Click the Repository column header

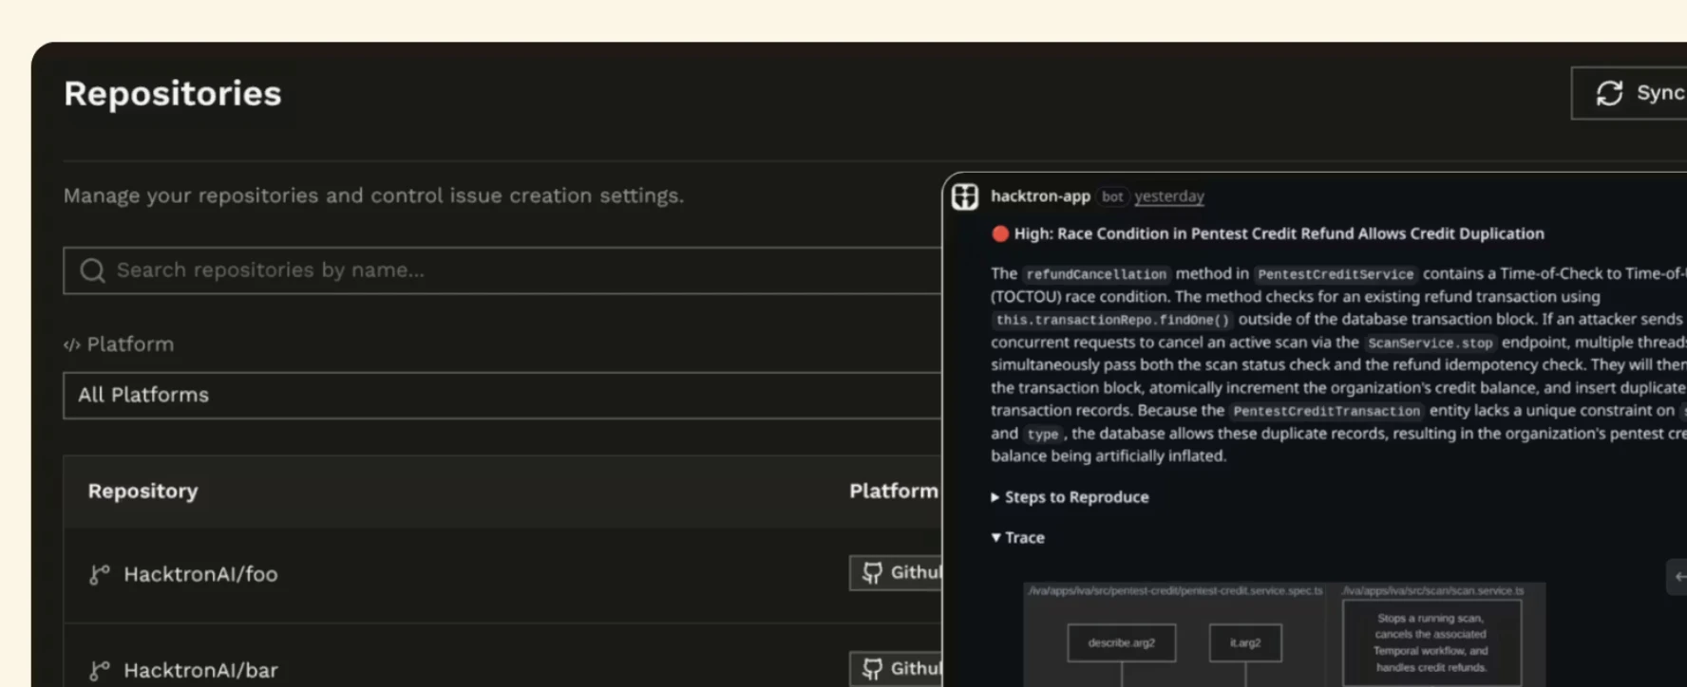[143, 491]
